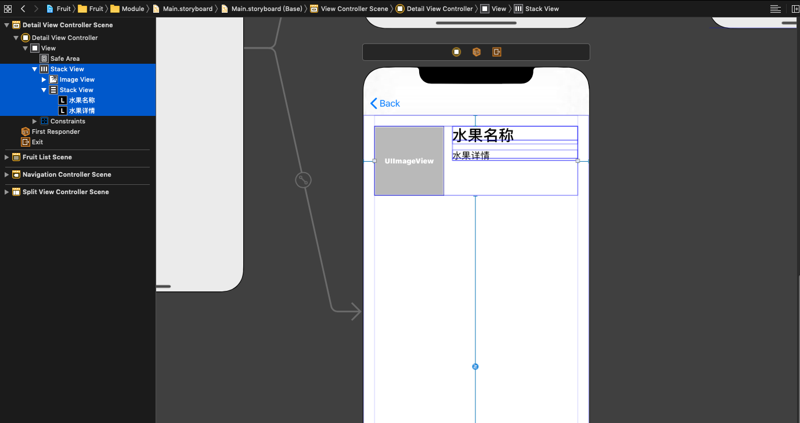Click the constraint badge on the vertical guide
This screenshot has height=423, width=800.
pos(475,367)
